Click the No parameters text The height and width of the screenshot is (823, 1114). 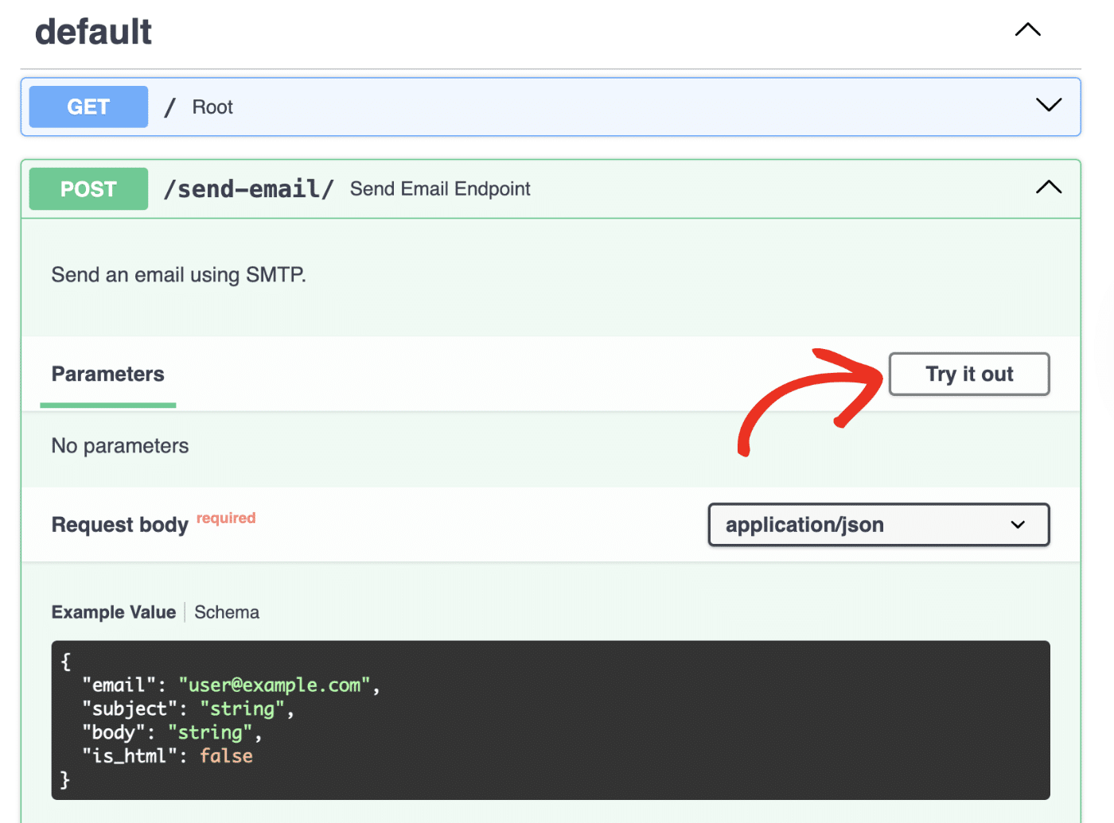point(119,445)
